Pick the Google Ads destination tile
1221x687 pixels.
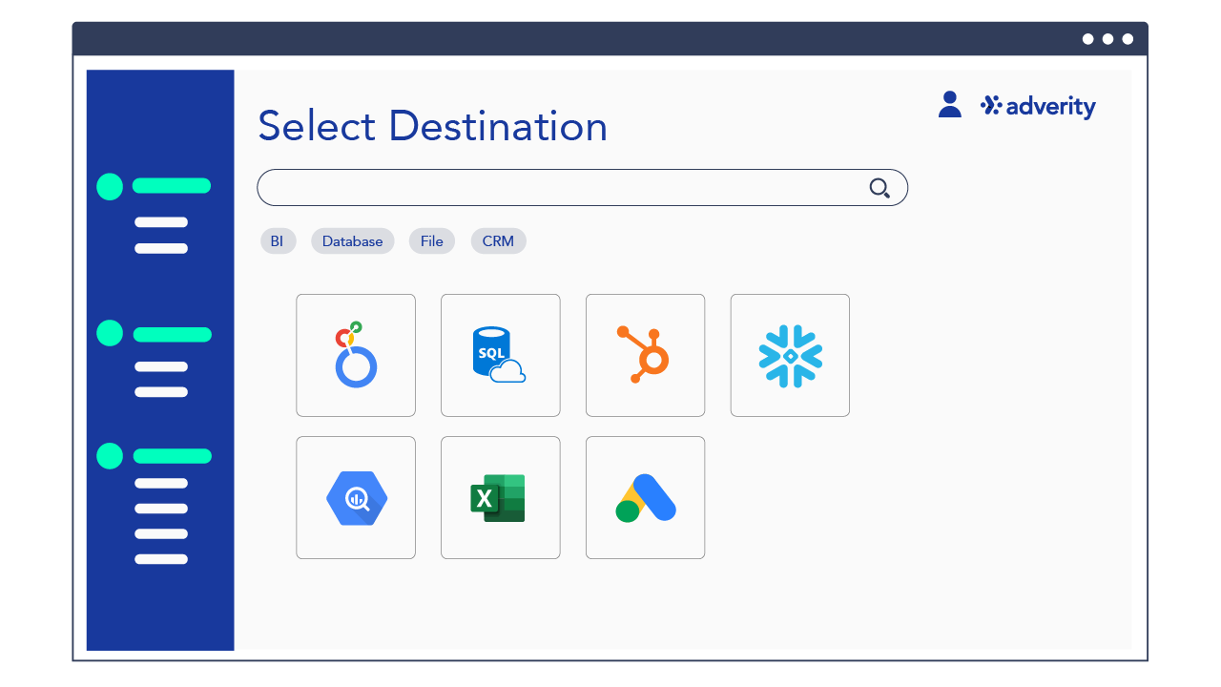pos(646,497)
